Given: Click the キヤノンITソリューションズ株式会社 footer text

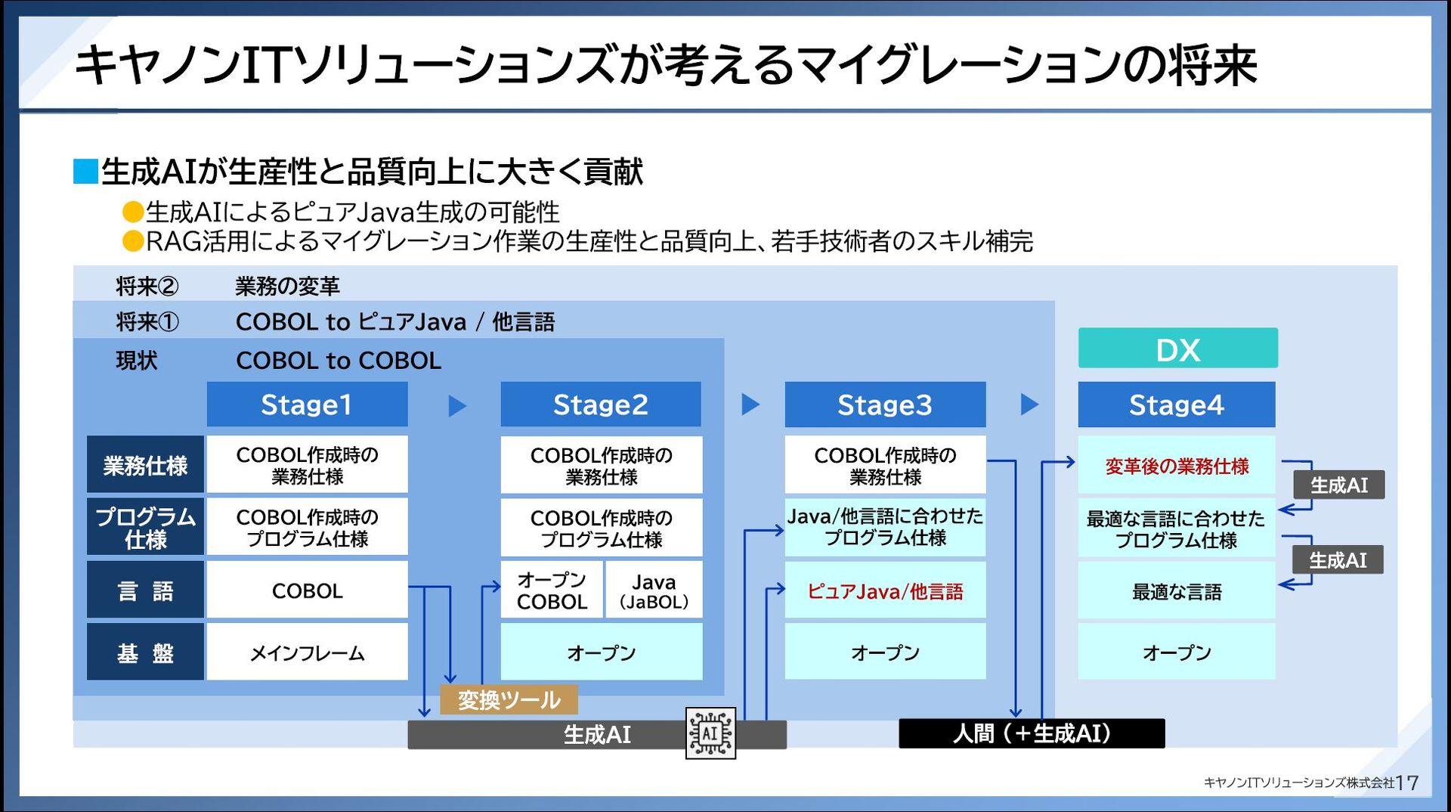Looking at the screenshot, I should [x=1299, y=783].
